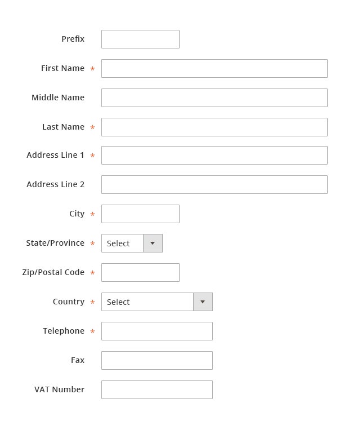The width and height of the screenshot is (362, 434).
Task: Click the State/Province dropdown arrow
Action: (153, 243)
